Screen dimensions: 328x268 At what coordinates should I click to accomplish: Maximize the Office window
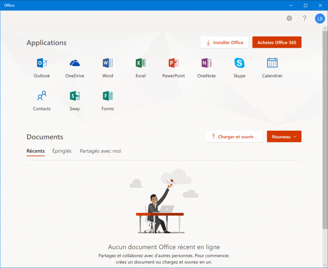[306, 5]
